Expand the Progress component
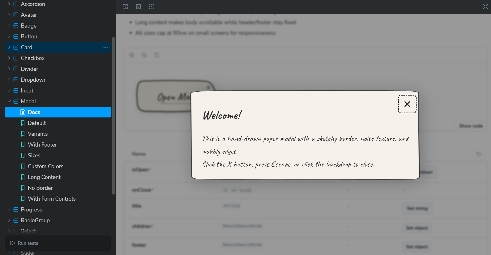491x255 pixels. point(9,209)
